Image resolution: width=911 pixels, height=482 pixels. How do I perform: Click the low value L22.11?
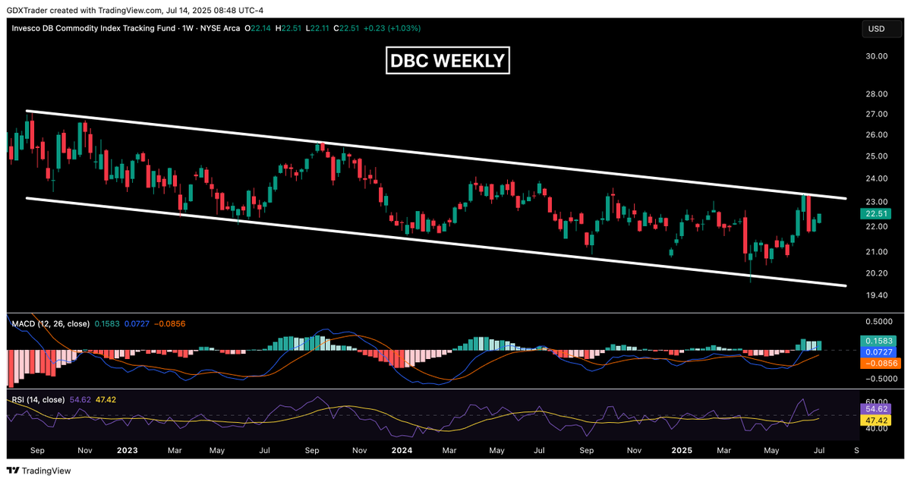tap(317, 28)
